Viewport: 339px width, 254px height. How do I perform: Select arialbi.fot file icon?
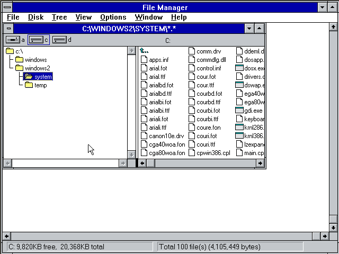pyautogui.click(x=144, y=102)
